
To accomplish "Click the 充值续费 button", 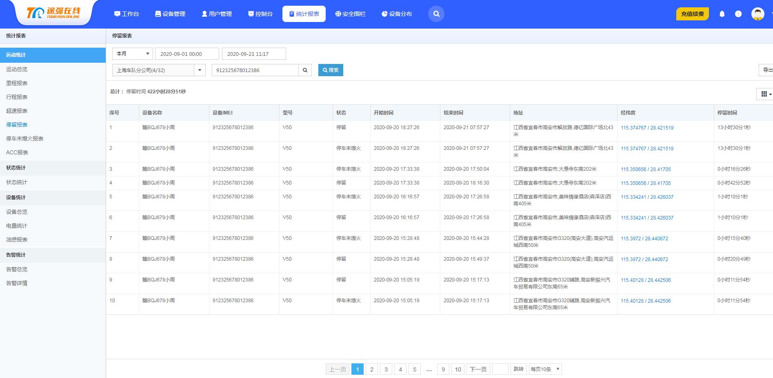I will click(693, 14).
